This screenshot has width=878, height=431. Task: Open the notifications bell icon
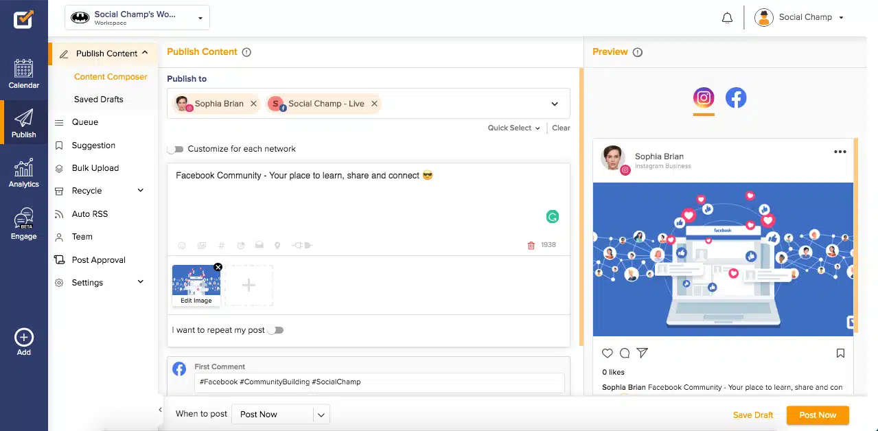pyautogui.click(x=727, y=18)
